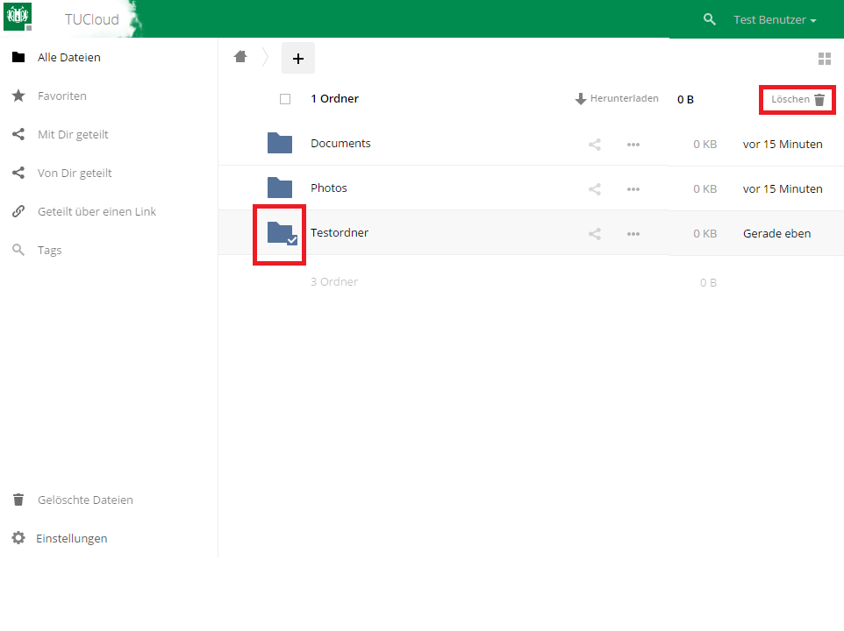Viewport: 844px width, 631px height.
Task: Share the Photos folder
Action: coord(595,189)
